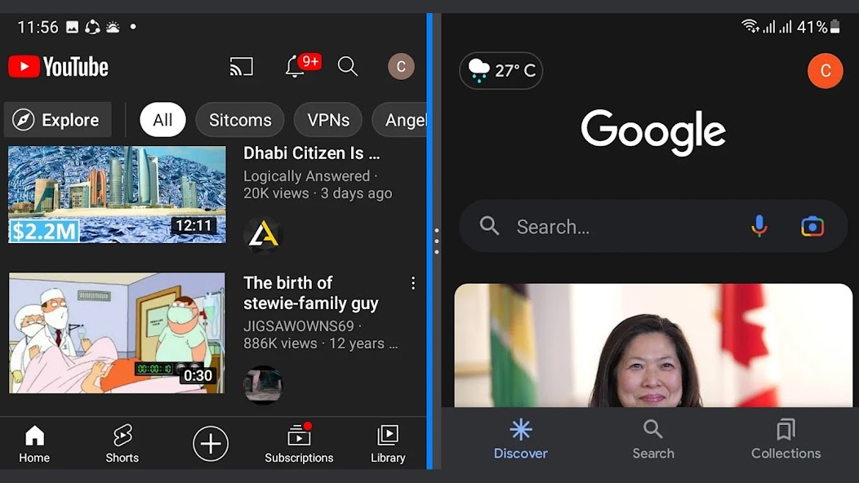Tap the YouTube cast to device icon
The image size is (859, 483).
[x=241, y=67]
